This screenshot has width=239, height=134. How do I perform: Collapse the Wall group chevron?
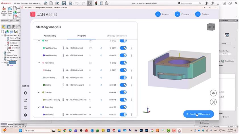[x=39, y=41]
